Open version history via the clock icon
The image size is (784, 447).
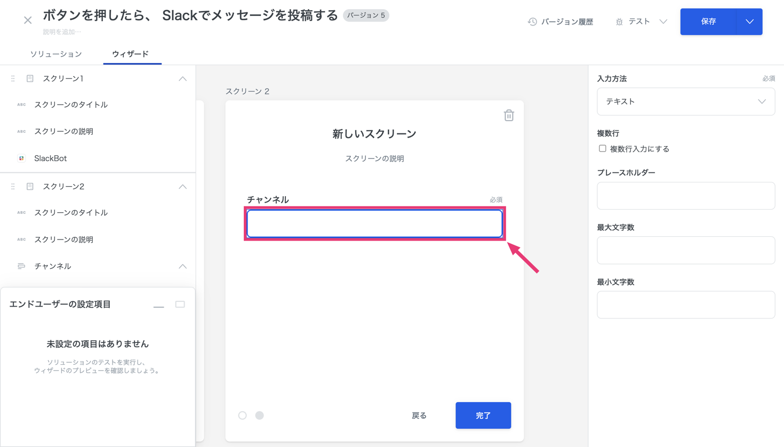(x=532, y=22)
